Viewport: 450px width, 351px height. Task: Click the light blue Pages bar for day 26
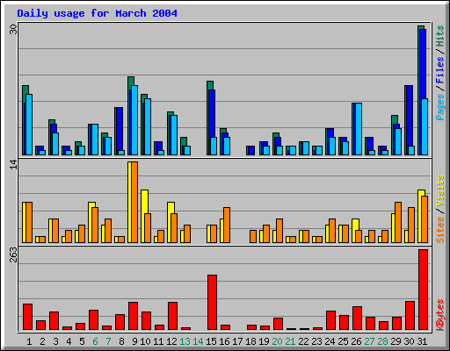(x=359, y=129)
